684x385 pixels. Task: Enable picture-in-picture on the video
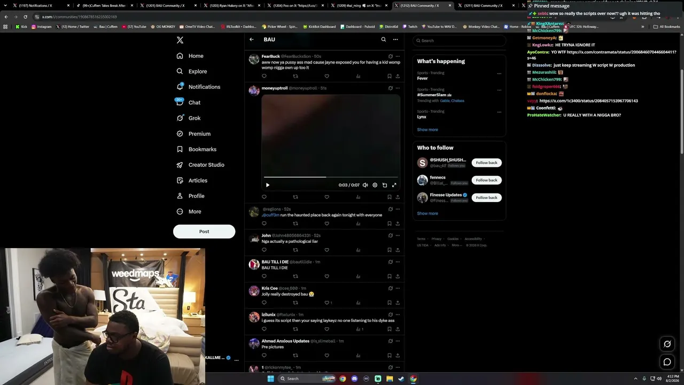(384, 185)
